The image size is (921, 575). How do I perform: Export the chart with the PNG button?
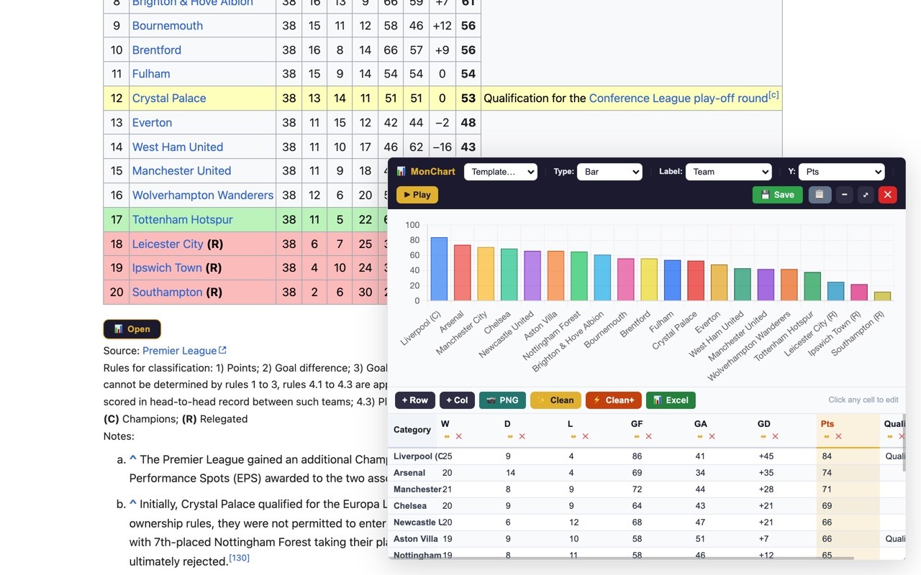point(502,400)
